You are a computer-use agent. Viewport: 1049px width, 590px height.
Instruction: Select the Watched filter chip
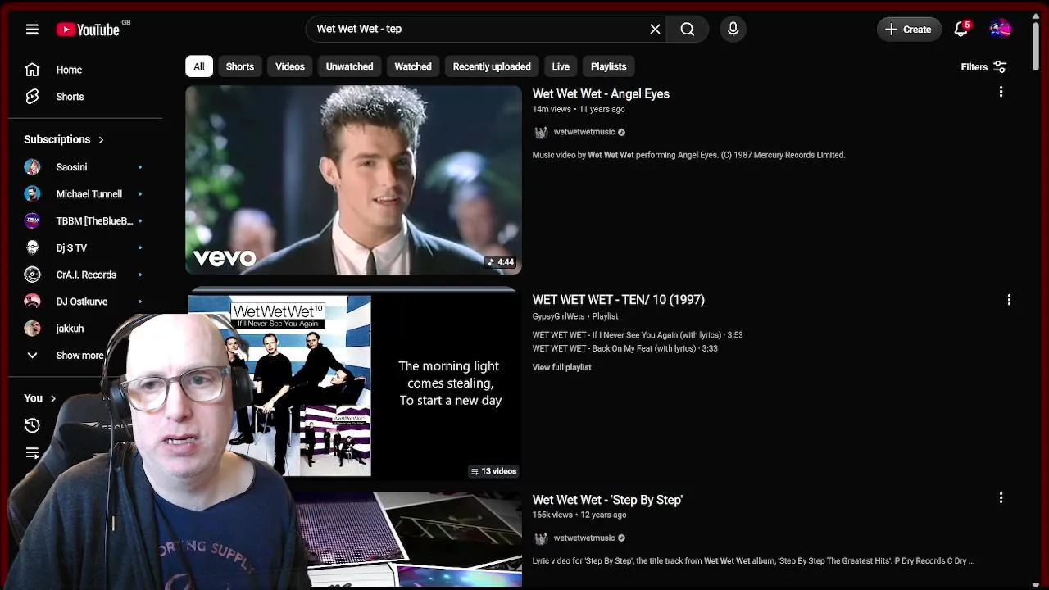point(413,66)
